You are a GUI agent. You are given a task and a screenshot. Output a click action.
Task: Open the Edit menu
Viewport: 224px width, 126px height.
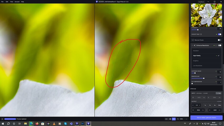click(7, 2)
